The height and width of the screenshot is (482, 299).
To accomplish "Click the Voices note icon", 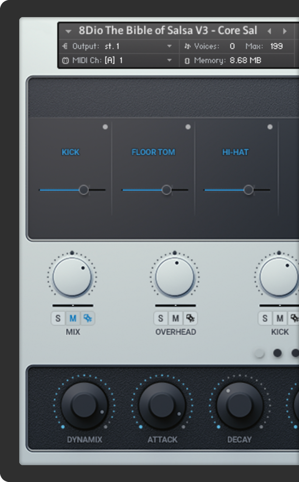I will pos(187,46).
